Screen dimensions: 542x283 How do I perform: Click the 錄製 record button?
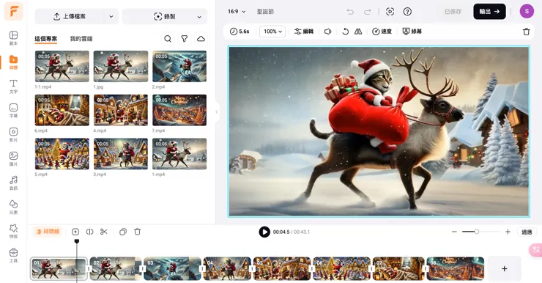click(165, 17)
